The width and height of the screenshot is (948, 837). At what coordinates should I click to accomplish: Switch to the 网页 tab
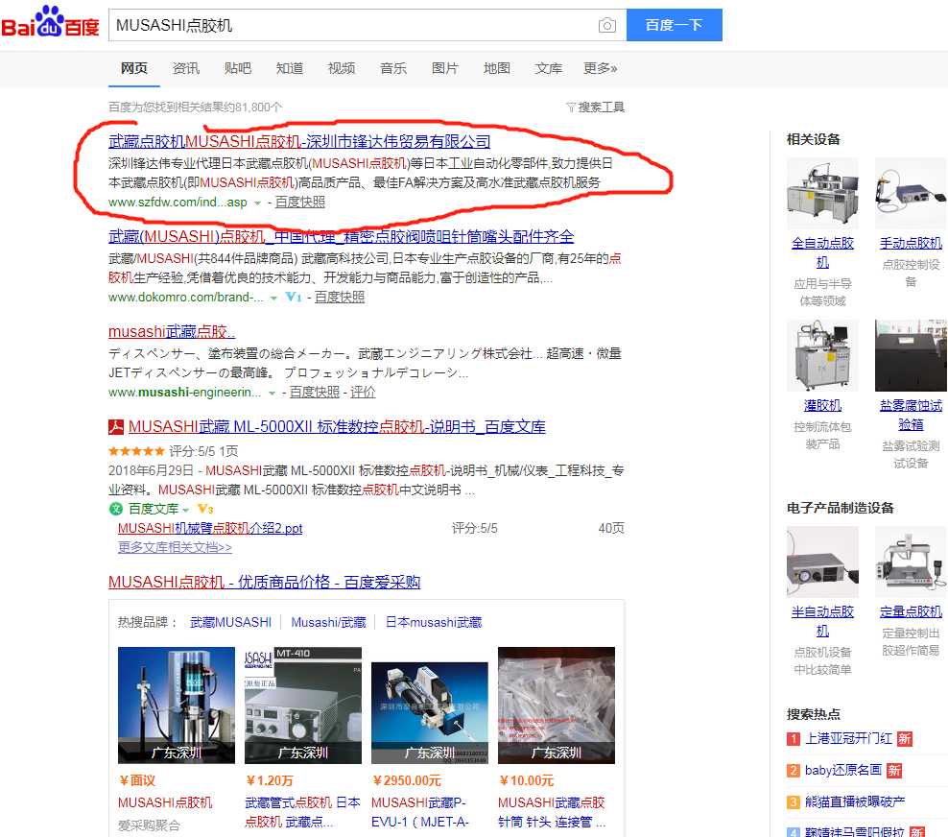[x=133, y=68]
